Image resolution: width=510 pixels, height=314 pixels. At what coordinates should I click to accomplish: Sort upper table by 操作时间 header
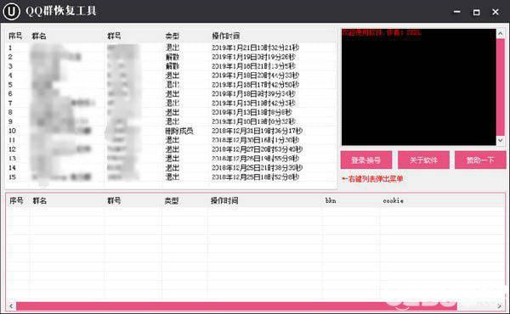[x=226, y=36]
